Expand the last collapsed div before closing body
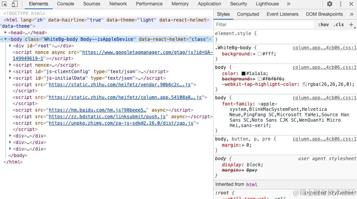The width and height of the screenshot is (357, 199). (10, 149)
